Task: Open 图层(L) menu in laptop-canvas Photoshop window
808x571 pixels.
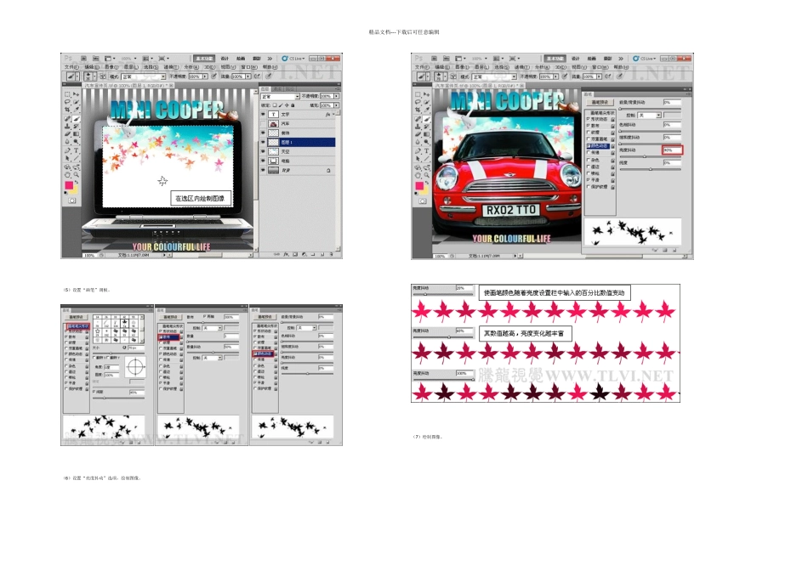Action: tap(131, 67)
